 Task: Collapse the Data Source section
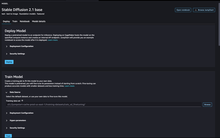coord(13,92)
